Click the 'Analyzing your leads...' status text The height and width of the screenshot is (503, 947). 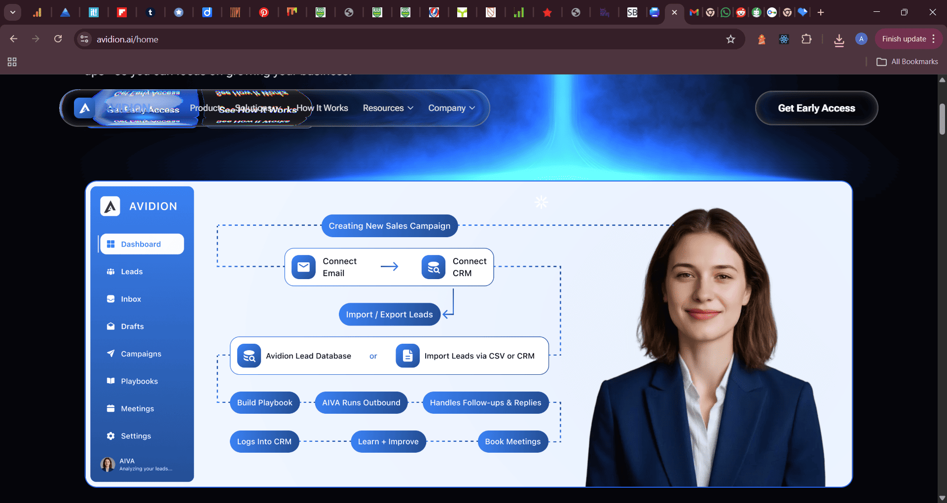(x=146, y=469)
